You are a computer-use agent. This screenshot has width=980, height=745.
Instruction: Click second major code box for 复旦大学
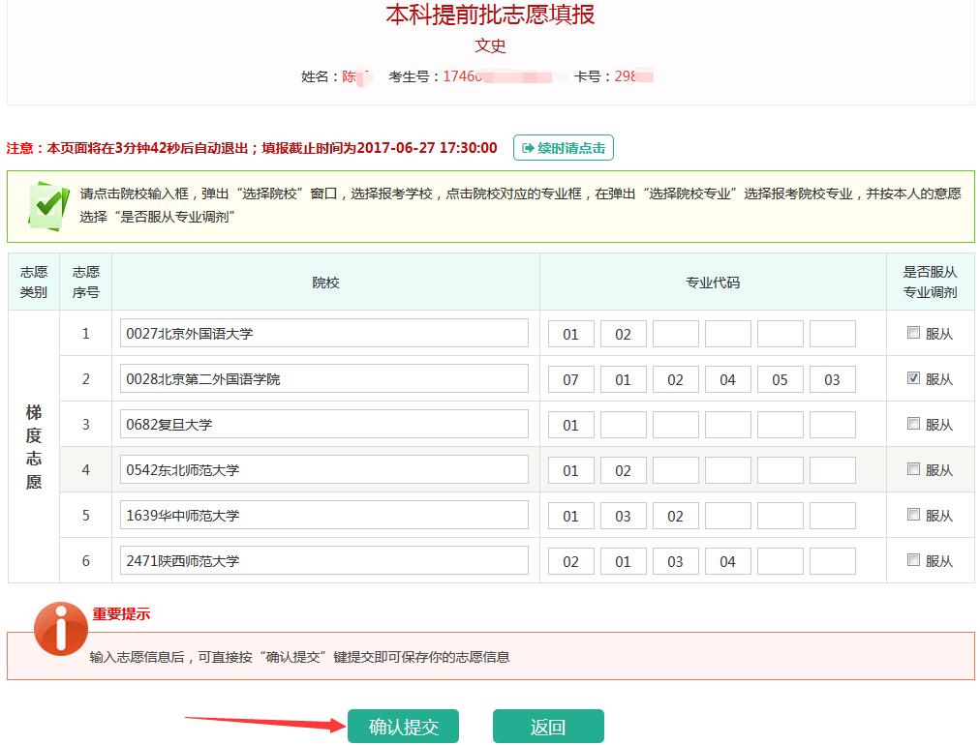tap(623, 425)
